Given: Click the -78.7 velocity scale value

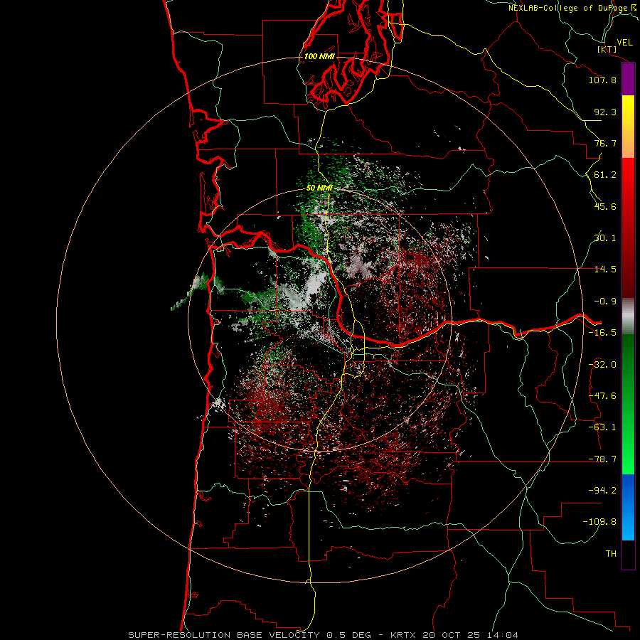Looking at the screenshot, I should 602,459.
